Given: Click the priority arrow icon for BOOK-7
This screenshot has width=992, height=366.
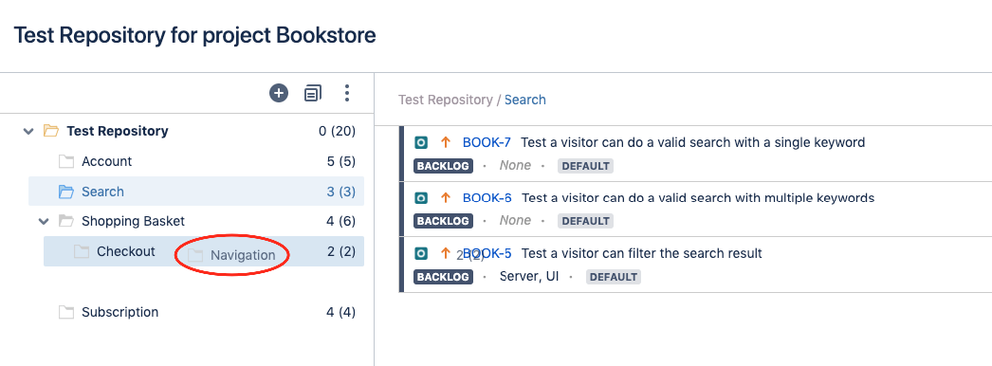Looking at the screenshot, I should 446,143.
